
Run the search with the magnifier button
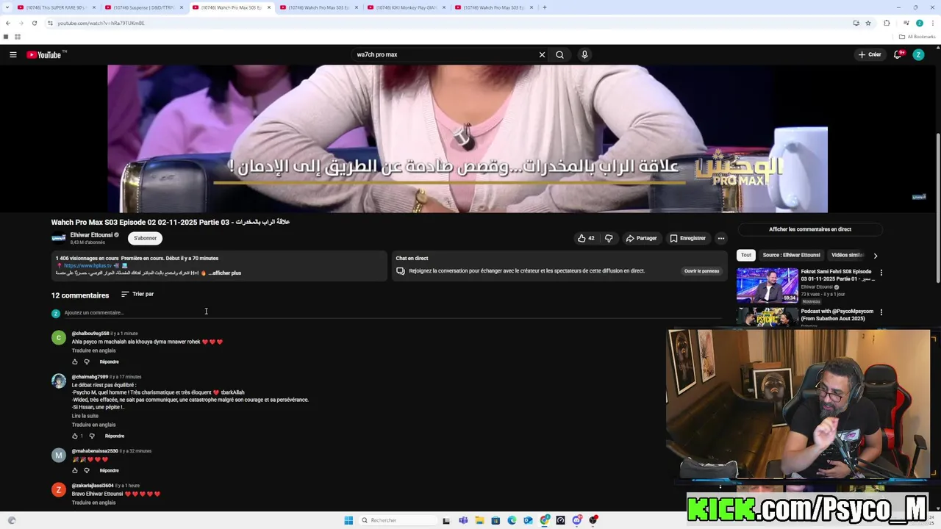click(x=559, y=54)
